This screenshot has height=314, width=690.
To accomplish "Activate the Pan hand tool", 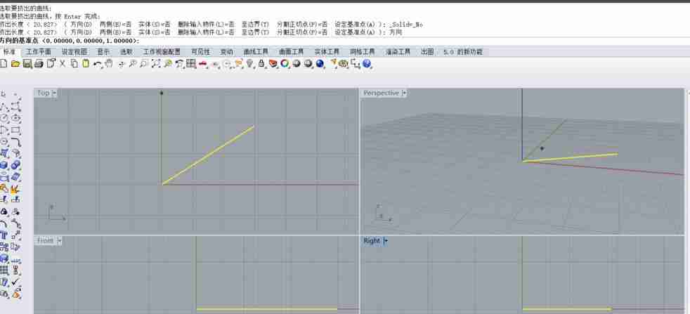I will 109,64.
